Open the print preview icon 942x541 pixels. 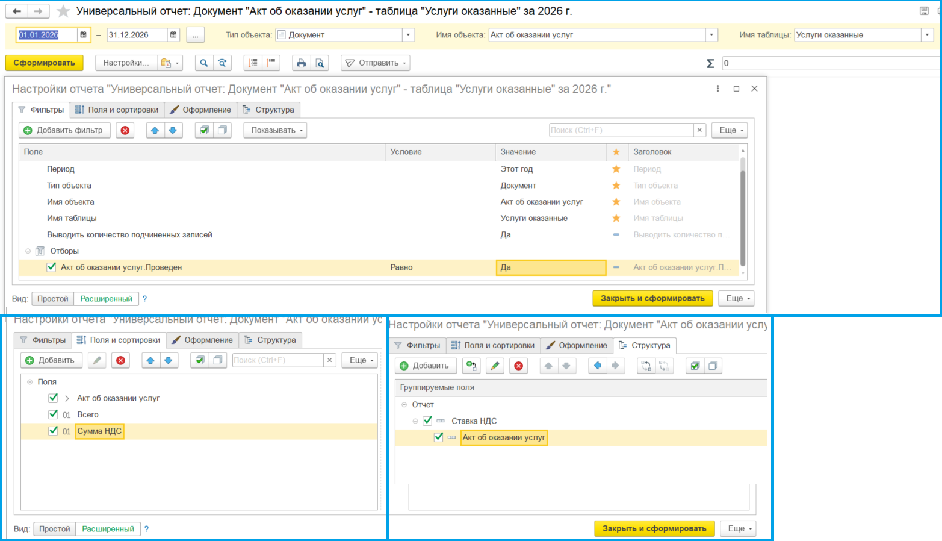[320, 63]
